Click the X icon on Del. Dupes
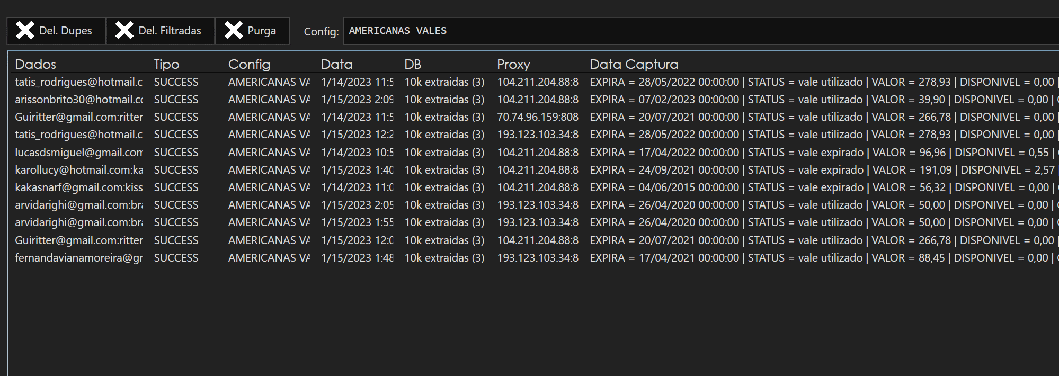Screen dimensions: 1059x376 click(x=25, y=31)
